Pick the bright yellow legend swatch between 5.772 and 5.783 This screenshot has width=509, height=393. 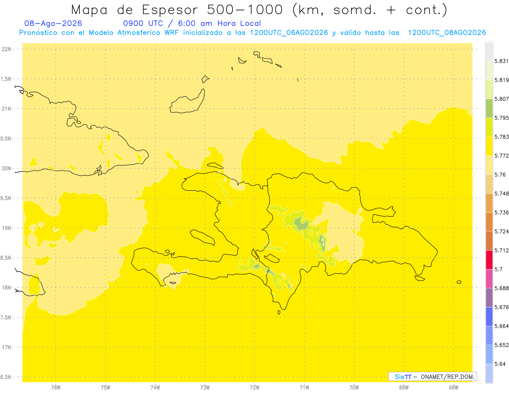[489, 146]
